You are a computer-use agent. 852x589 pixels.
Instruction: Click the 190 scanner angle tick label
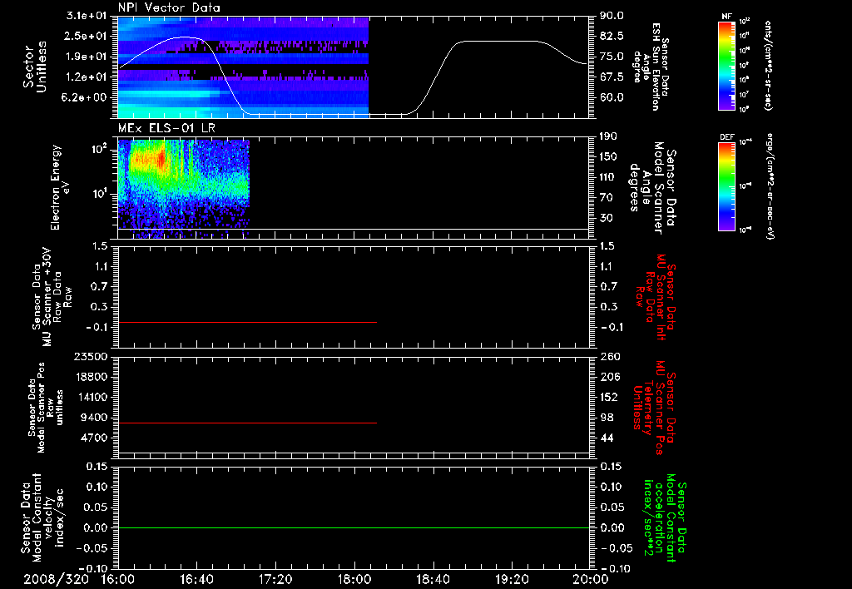coord(608,136)
